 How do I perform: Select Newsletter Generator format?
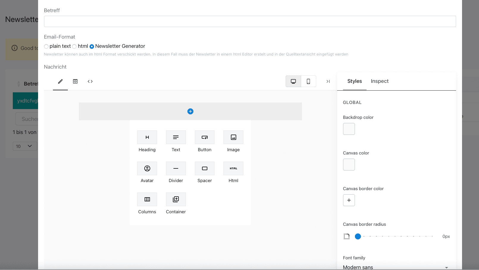pyautogui.click(x=92, y=46)
